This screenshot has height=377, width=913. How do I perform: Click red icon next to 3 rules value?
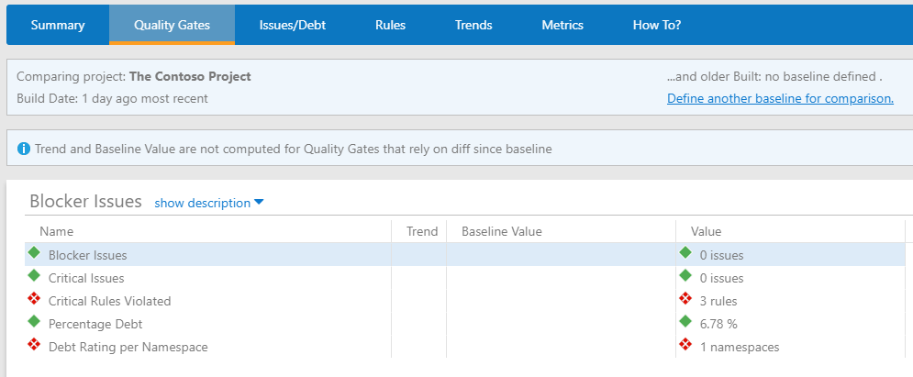[x=685, y=299]
